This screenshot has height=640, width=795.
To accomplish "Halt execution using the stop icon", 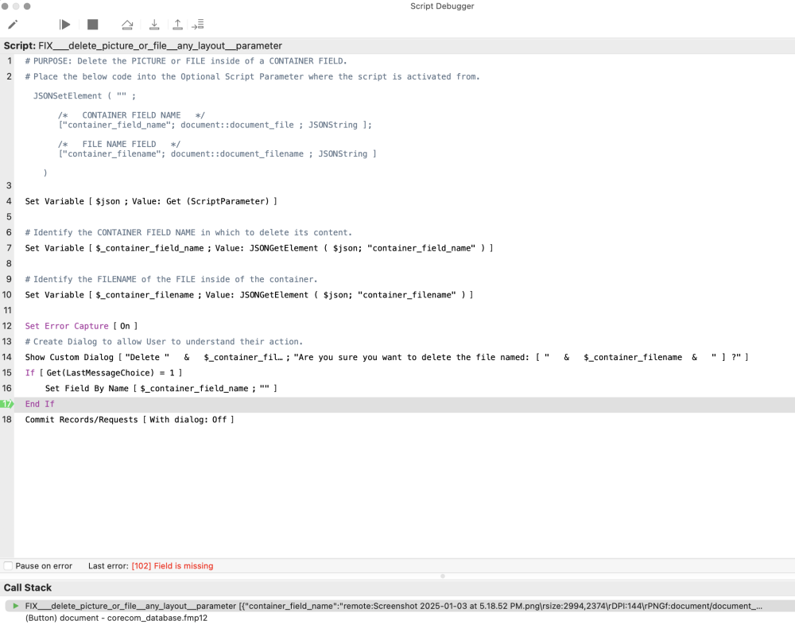I will click(91, 25).
